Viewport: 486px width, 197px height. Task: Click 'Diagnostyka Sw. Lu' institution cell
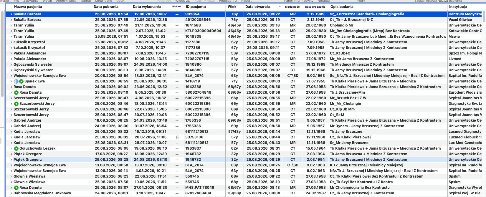click(465, 104)
